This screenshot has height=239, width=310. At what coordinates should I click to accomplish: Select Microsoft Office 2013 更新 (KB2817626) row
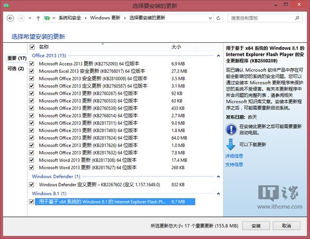coord(115,145)
